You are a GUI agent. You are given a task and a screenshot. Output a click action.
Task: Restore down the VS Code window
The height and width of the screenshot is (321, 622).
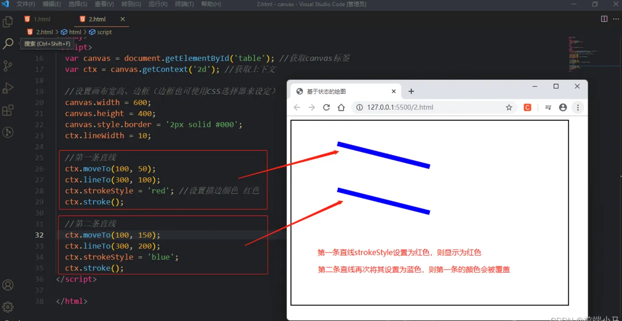(595, 4)
